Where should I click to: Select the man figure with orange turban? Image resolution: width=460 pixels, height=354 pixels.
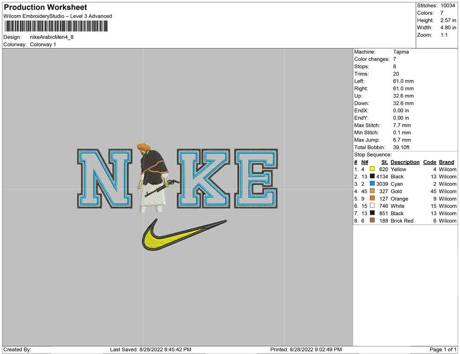[151, 179]
